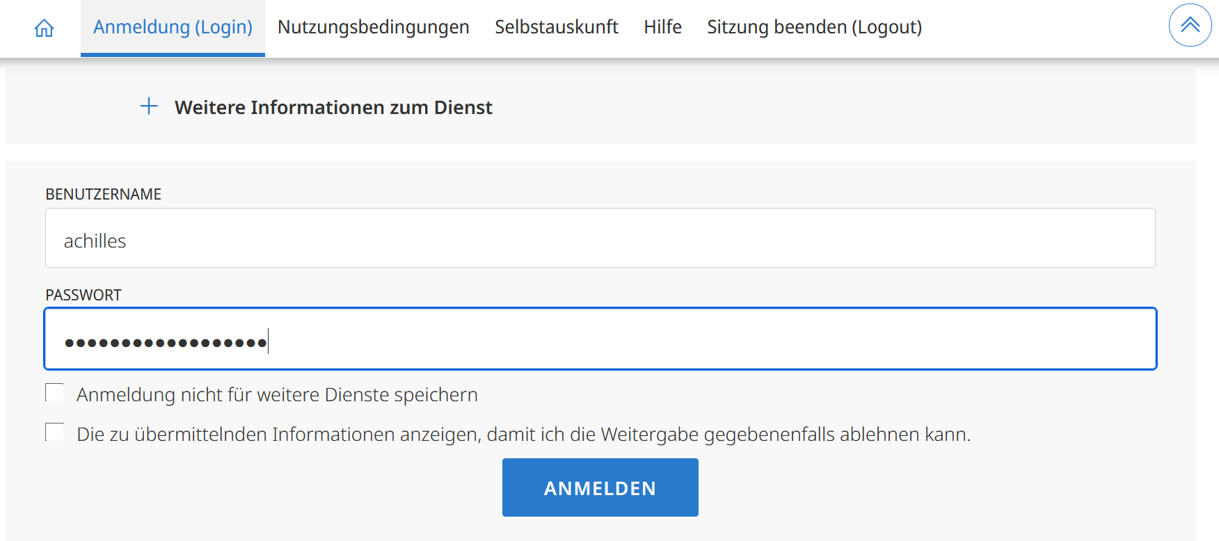Click the home icon in the navigation bar

point(44,27)
